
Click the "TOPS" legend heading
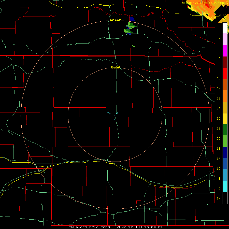tap(224, 15)
